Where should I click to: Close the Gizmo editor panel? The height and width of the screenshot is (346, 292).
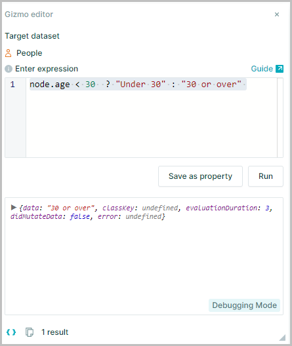point(277,14)
